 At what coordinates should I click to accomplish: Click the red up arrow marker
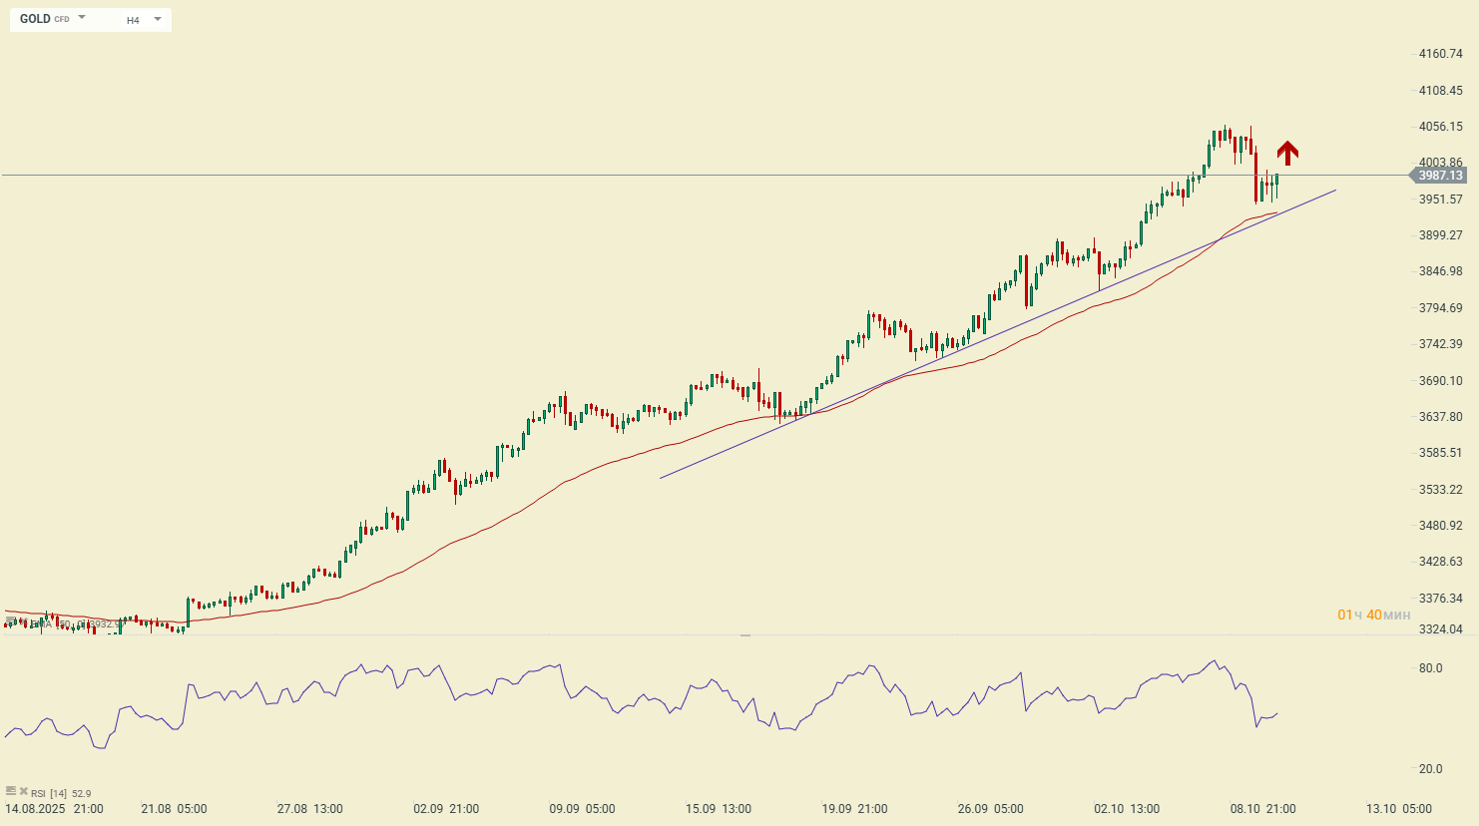coord(1287,153)
